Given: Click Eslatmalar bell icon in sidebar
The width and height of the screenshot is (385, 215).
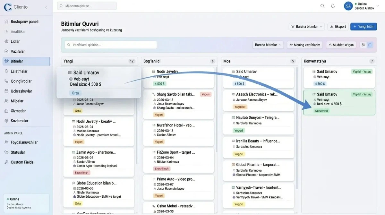Looking at the screenshot, I should coord(6,71).
